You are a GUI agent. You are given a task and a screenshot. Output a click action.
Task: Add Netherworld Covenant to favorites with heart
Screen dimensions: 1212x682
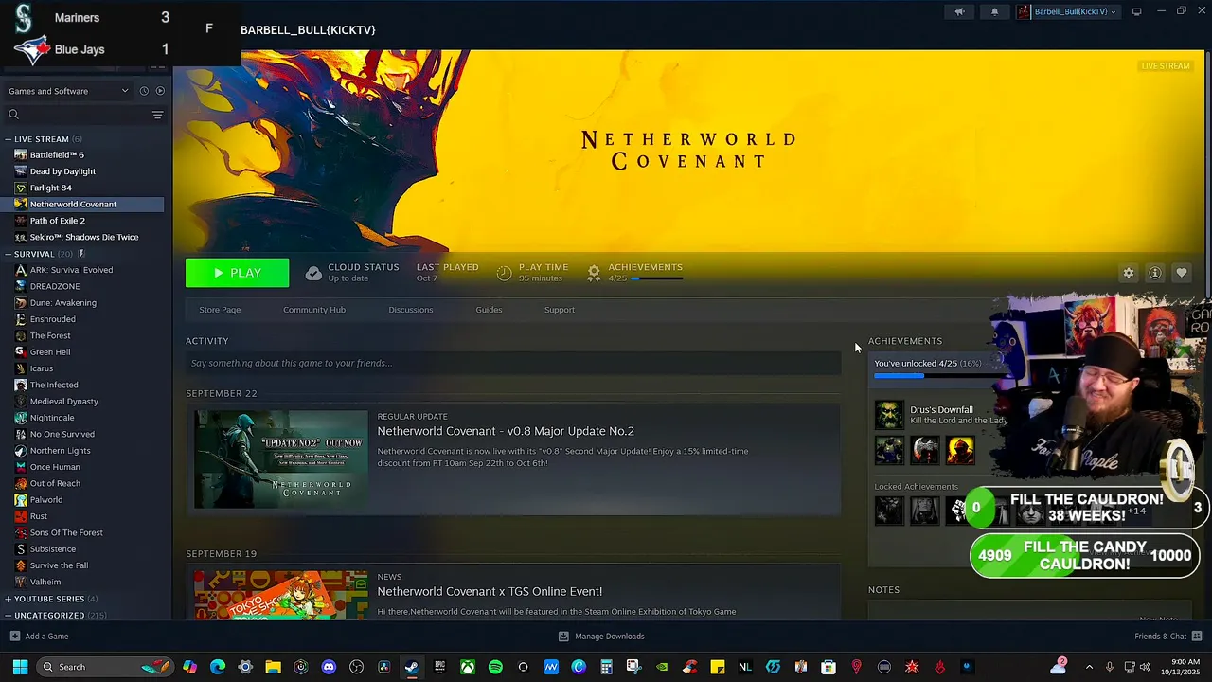[x=1182, y=273]
